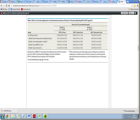
Task: Select the cell 0.96 (0.77 to 1.14)
Action: 78,35
